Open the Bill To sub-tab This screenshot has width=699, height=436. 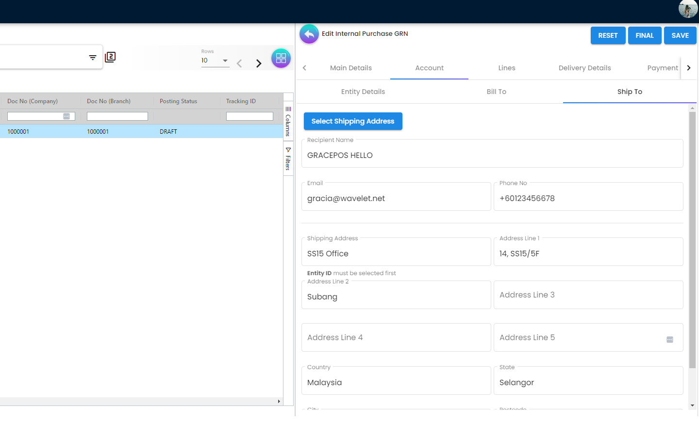click(x=496, y=92)
